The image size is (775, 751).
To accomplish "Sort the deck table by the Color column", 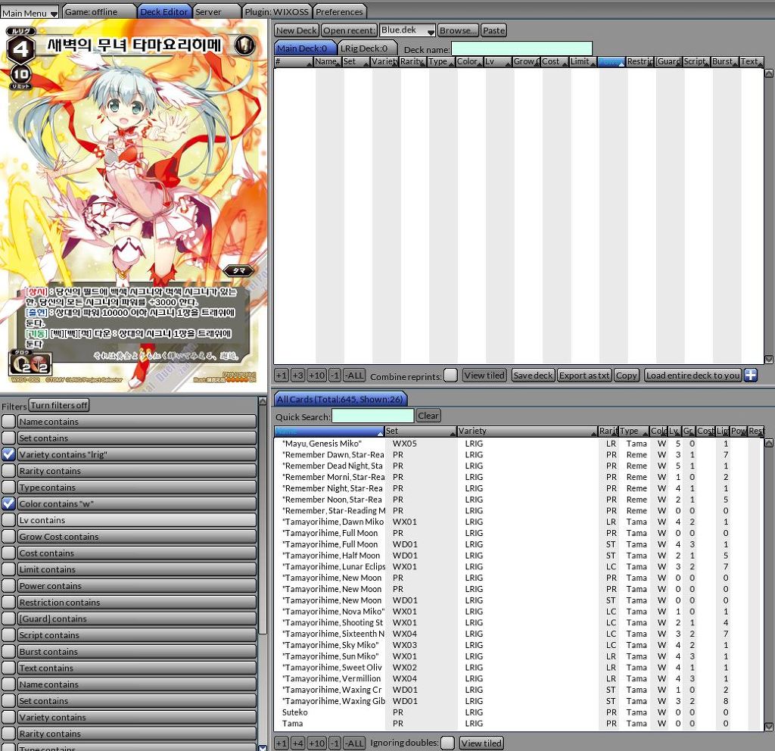I will coord(469,62).
